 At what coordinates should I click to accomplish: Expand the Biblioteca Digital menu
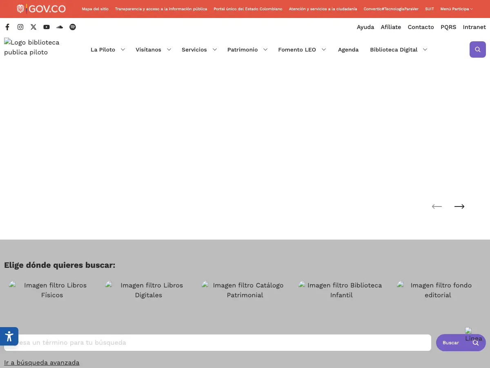tap(399, 49)
